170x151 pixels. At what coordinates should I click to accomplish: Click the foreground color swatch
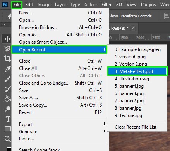point(9,149)
